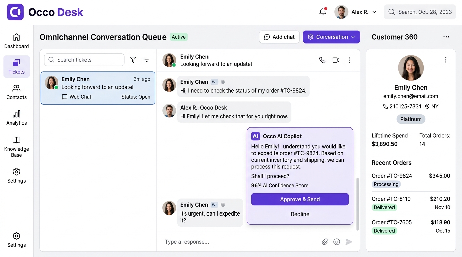Focus the Search tickets field
The image size is (462, 257).
point(84,60)
